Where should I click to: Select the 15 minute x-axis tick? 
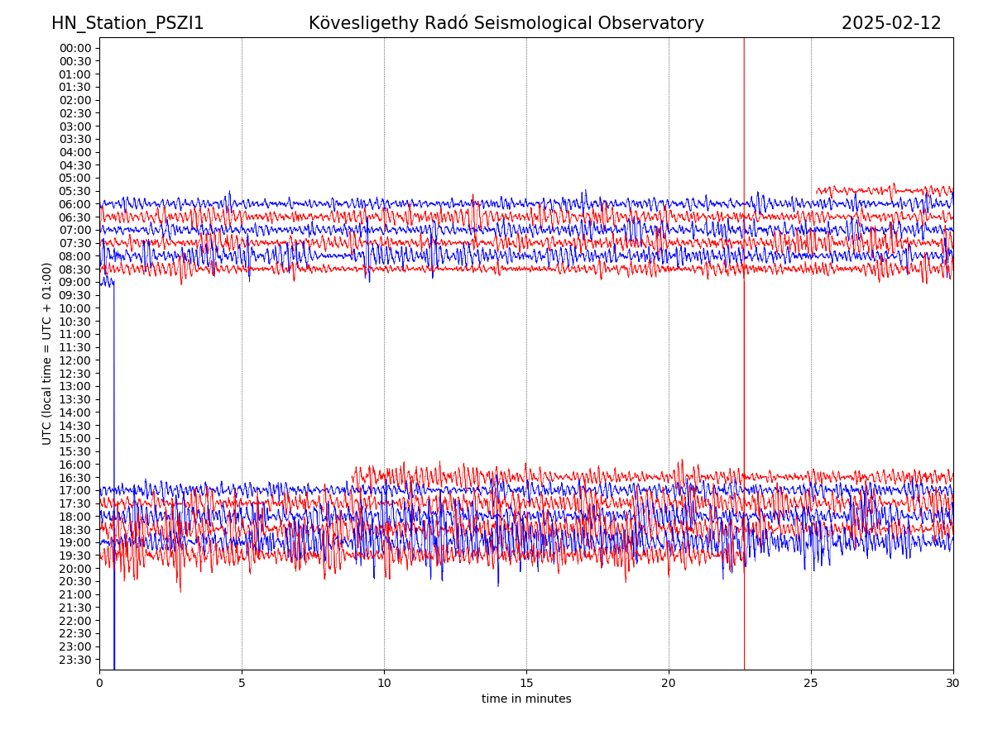coord(526,684)
